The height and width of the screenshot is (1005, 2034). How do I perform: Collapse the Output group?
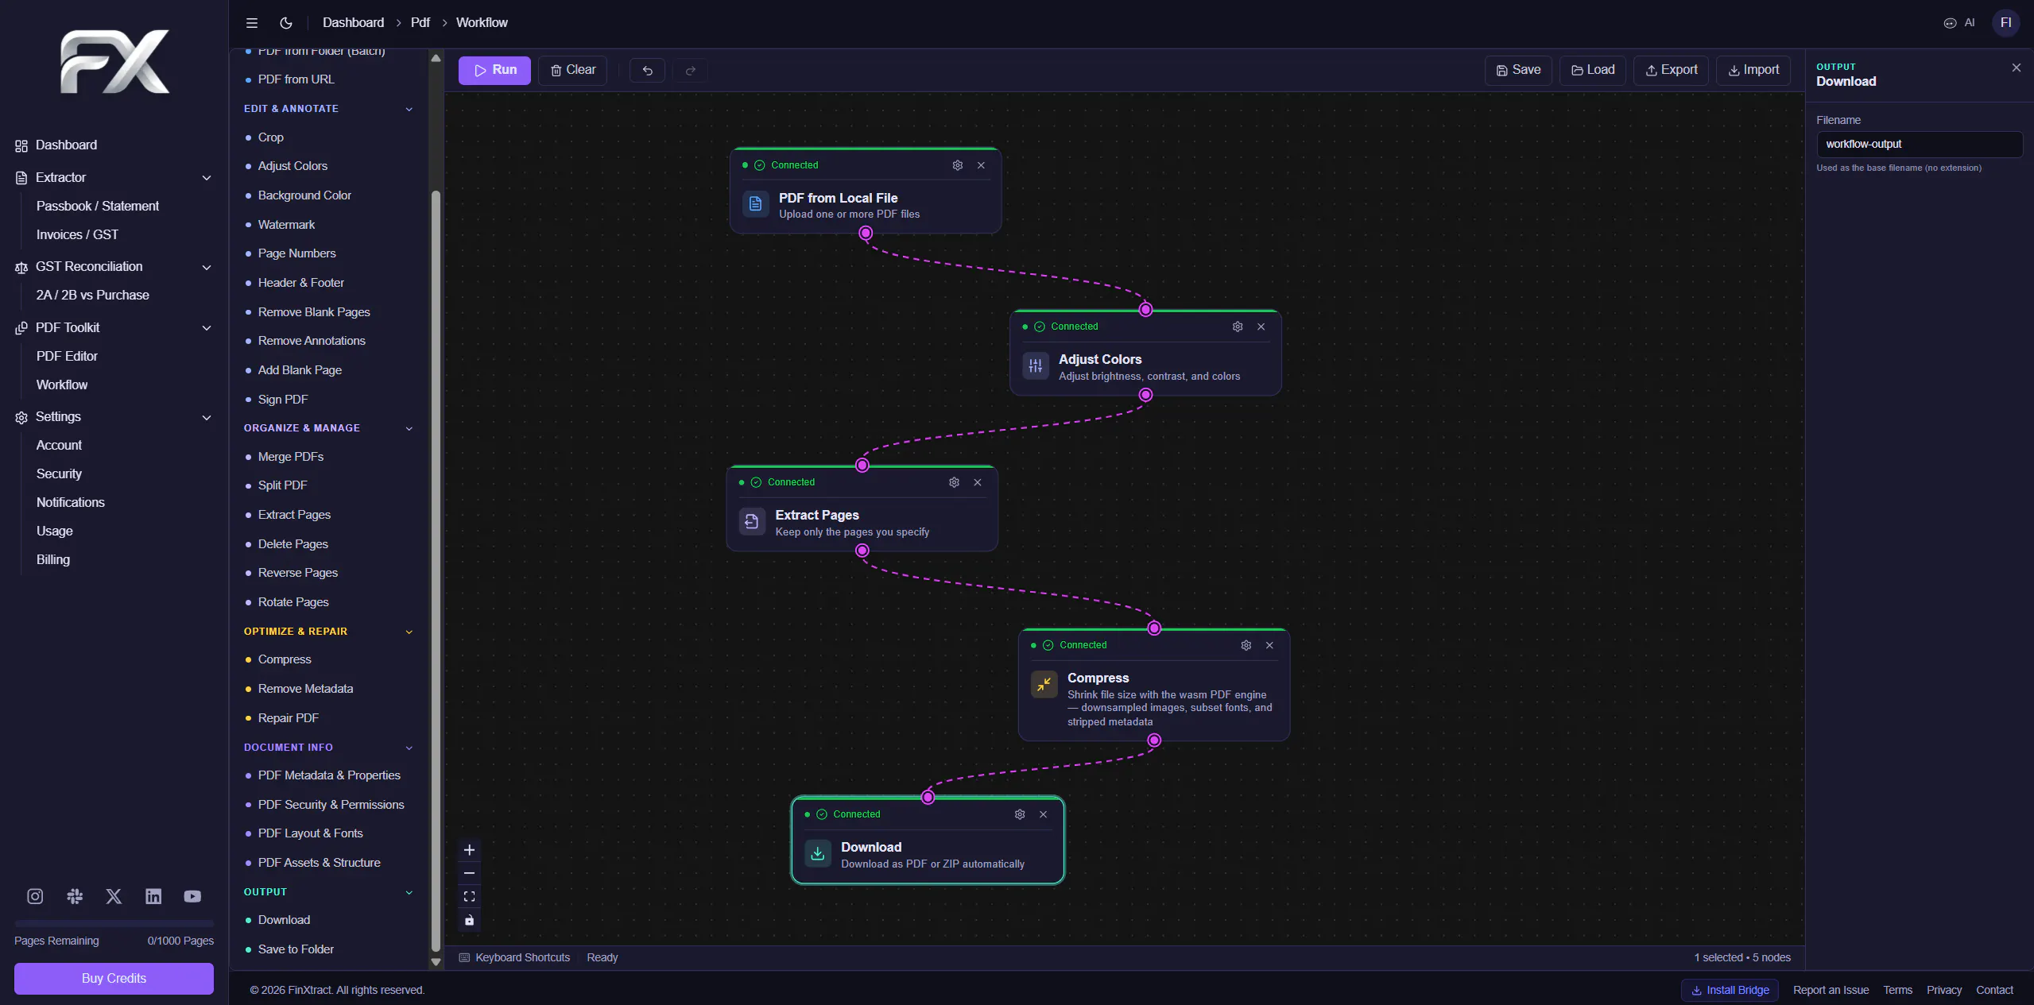pyautogui.click(x=409, y=892)
